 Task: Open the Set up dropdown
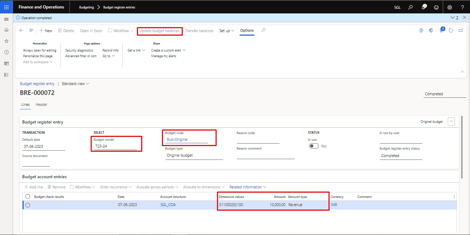click(227, 31)
